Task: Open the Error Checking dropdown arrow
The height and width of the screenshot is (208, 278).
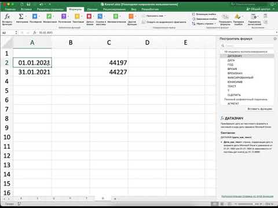Action: point(242,17)
